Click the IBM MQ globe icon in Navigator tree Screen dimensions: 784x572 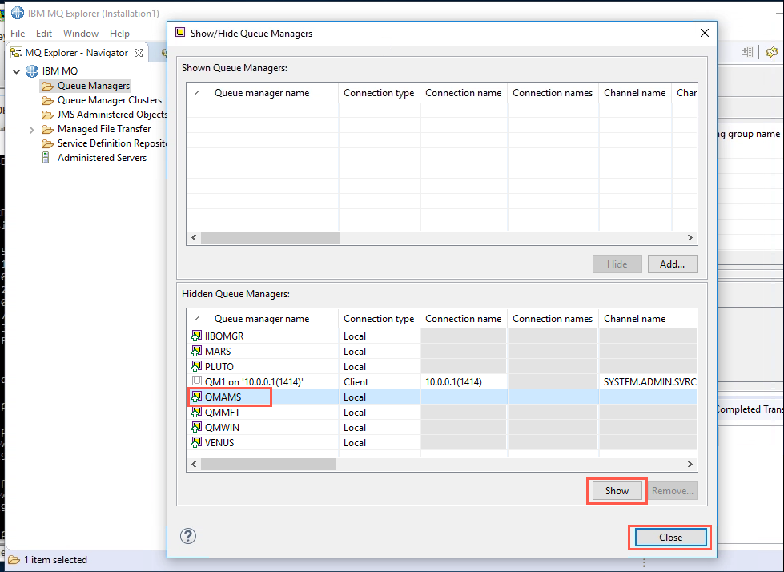[32, 71]
